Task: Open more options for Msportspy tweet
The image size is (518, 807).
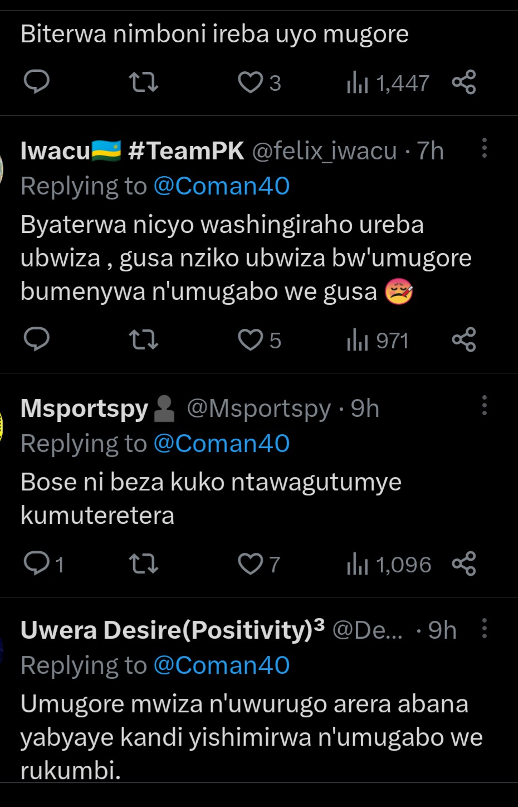Action: tap(485, 406)
